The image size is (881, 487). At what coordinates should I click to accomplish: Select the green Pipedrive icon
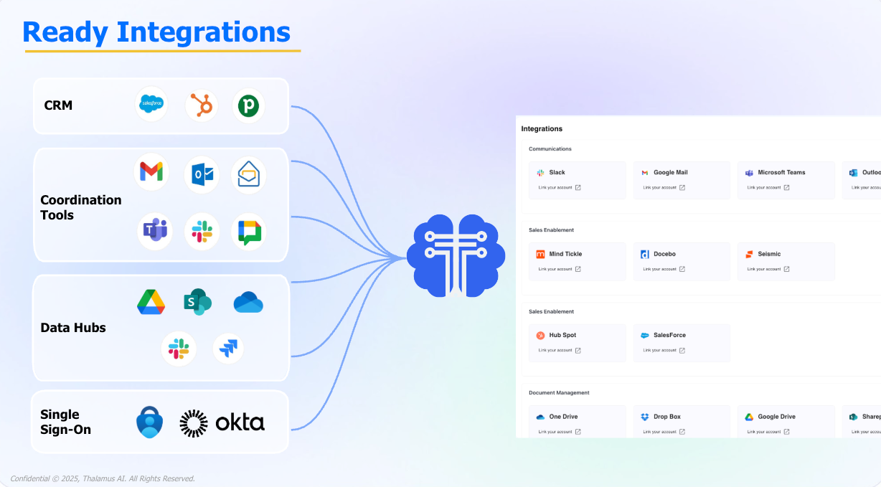249,105
